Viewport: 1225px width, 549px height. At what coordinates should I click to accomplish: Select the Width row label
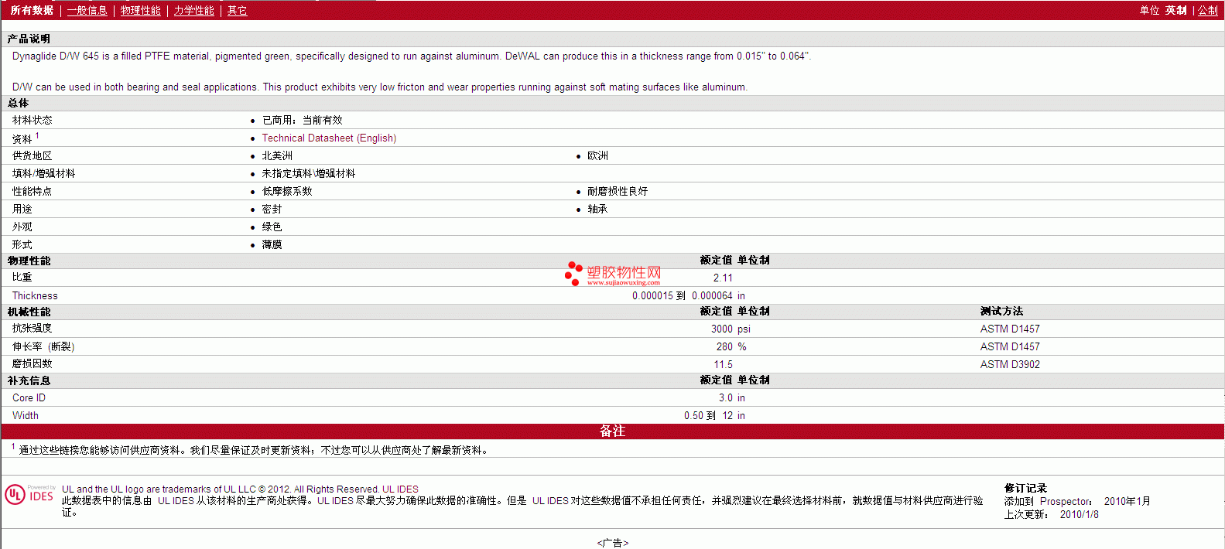point(25,415)
